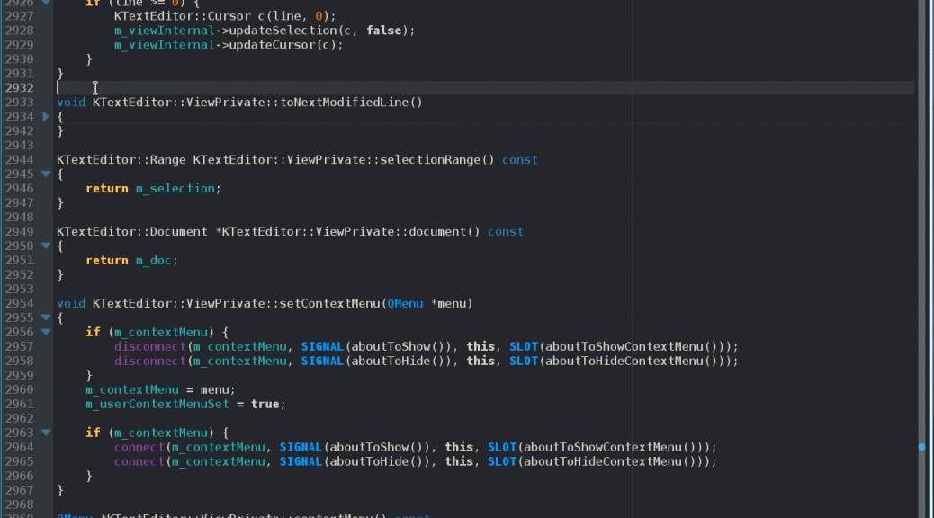Click the m_doc variable on the return line
The height and width of the screenshot is (518, 934).
[154, 261]
